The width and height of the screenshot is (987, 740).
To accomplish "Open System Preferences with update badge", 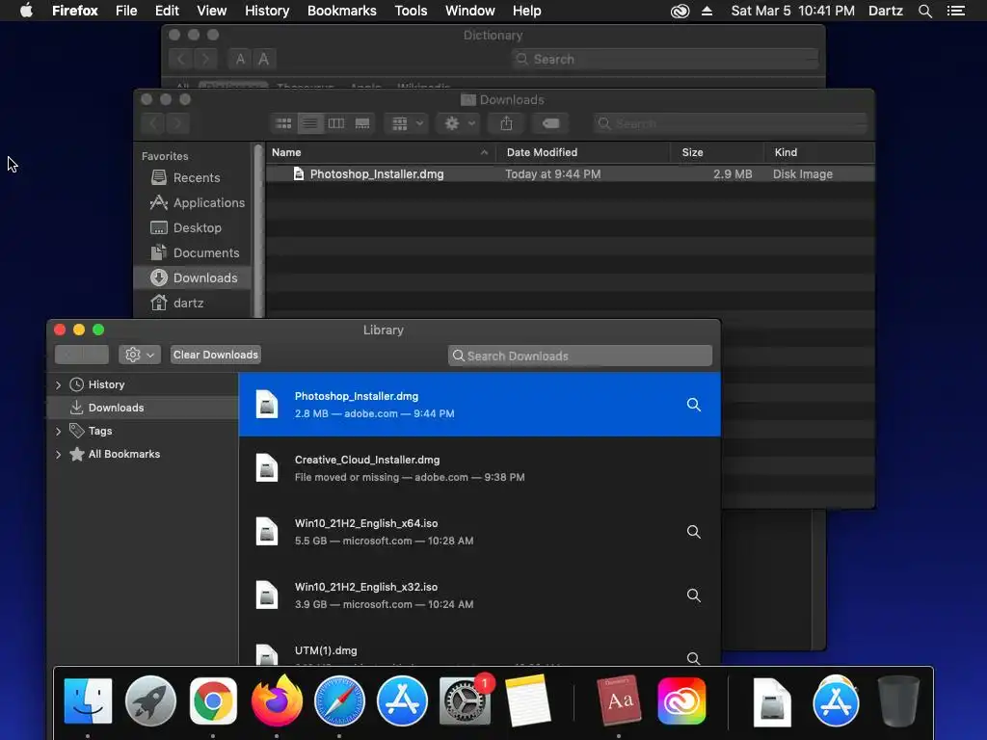I will 466,700.
